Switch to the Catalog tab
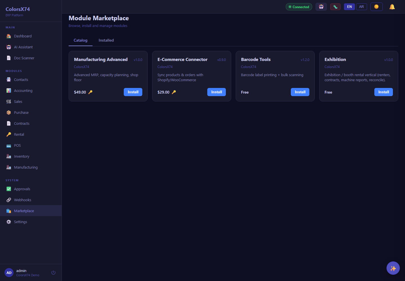Viewport: 405px width, 281px height. [x=80, y=40]
